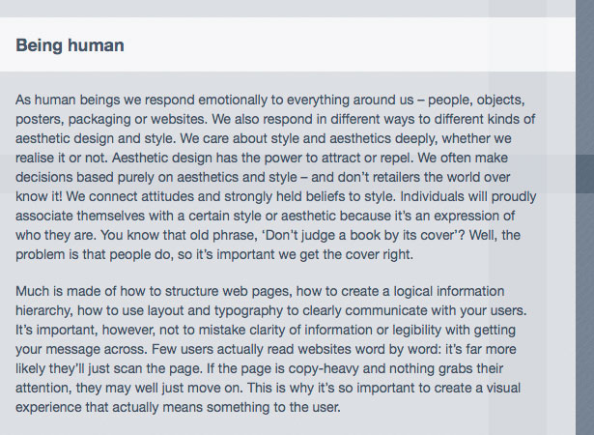Click the dark vertical strip on the right edge

coord(585,217)
